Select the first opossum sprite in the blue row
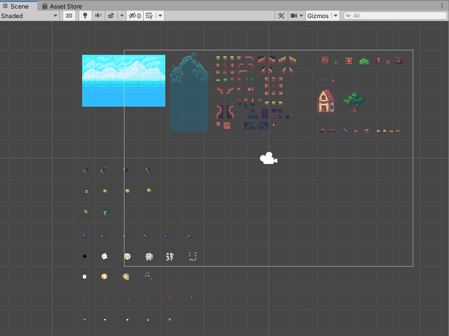Viewport: 449px width, 336px height. (x=86, y=236)
